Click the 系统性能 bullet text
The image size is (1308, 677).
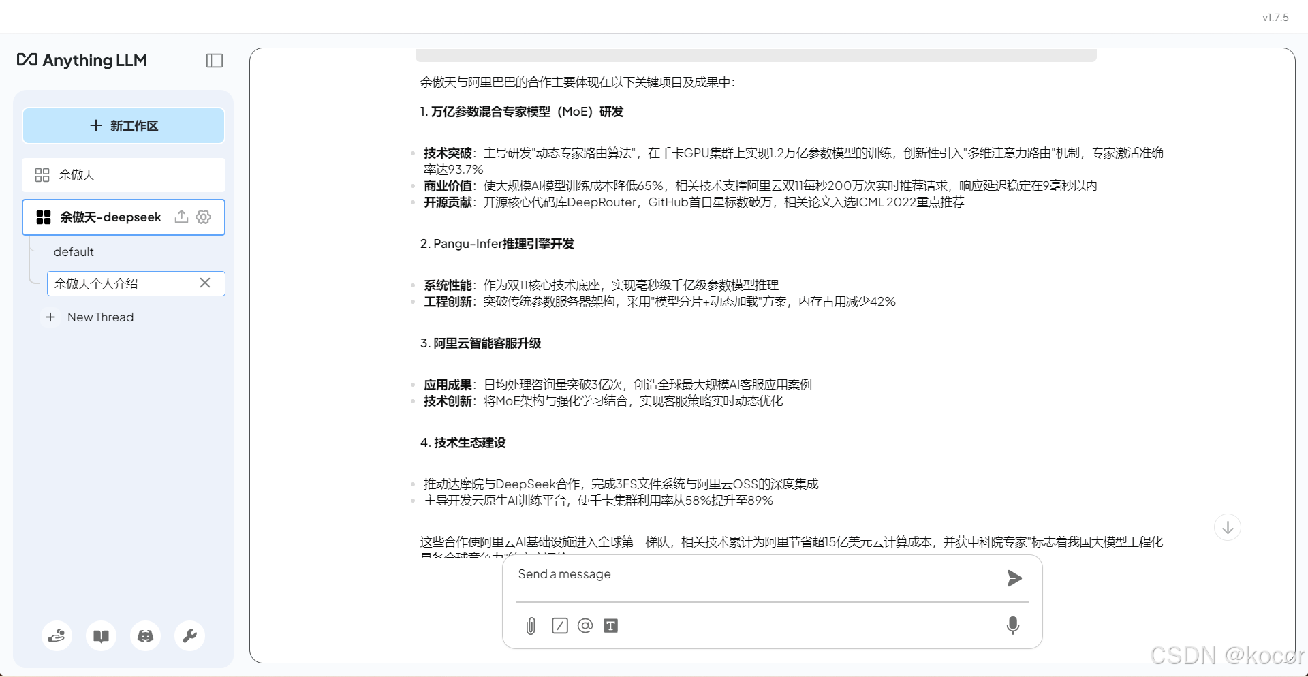coord(602,285)
